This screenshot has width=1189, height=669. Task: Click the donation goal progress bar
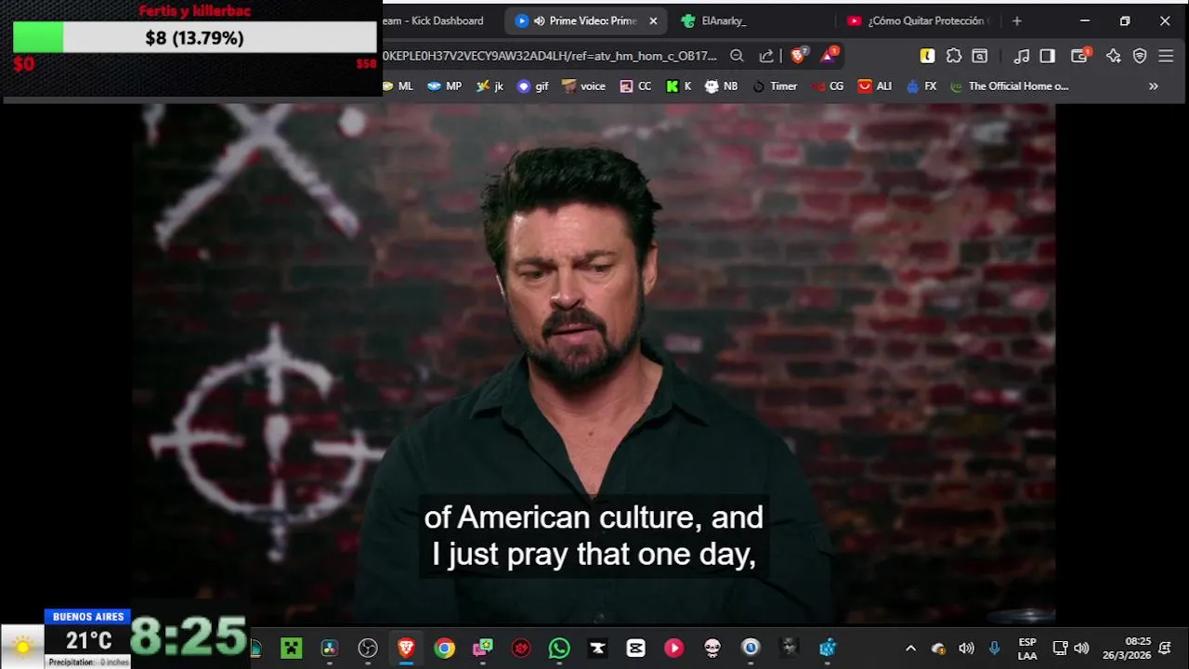click(195, 37)
